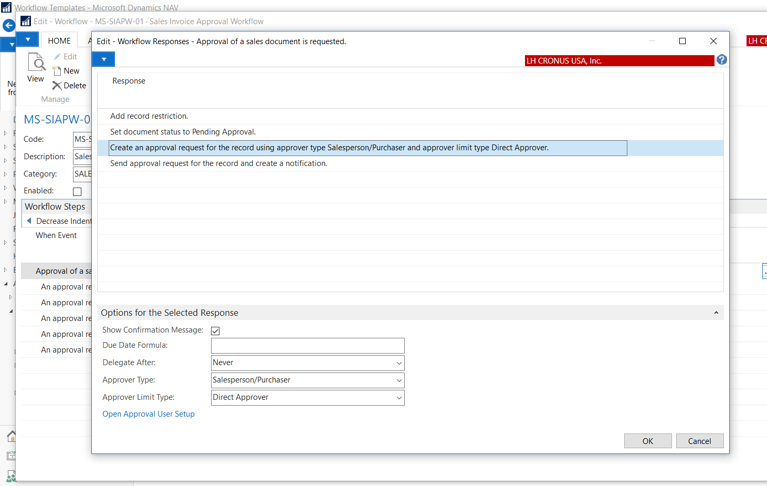Open the Approver Type dropdown

[399, 380]
